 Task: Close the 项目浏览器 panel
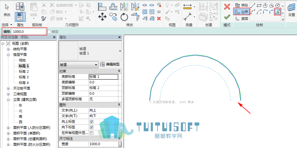(x=54, y=37)
